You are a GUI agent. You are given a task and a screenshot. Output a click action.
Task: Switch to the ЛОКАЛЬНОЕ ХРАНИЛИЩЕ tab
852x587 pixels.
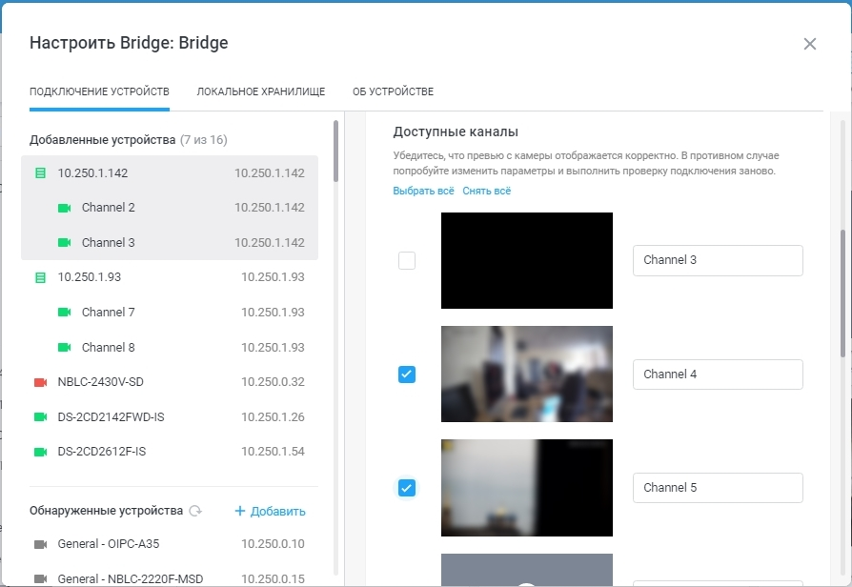261,91
